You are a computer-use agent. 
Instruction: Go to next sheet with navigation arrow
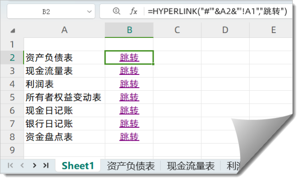[34, 165]
